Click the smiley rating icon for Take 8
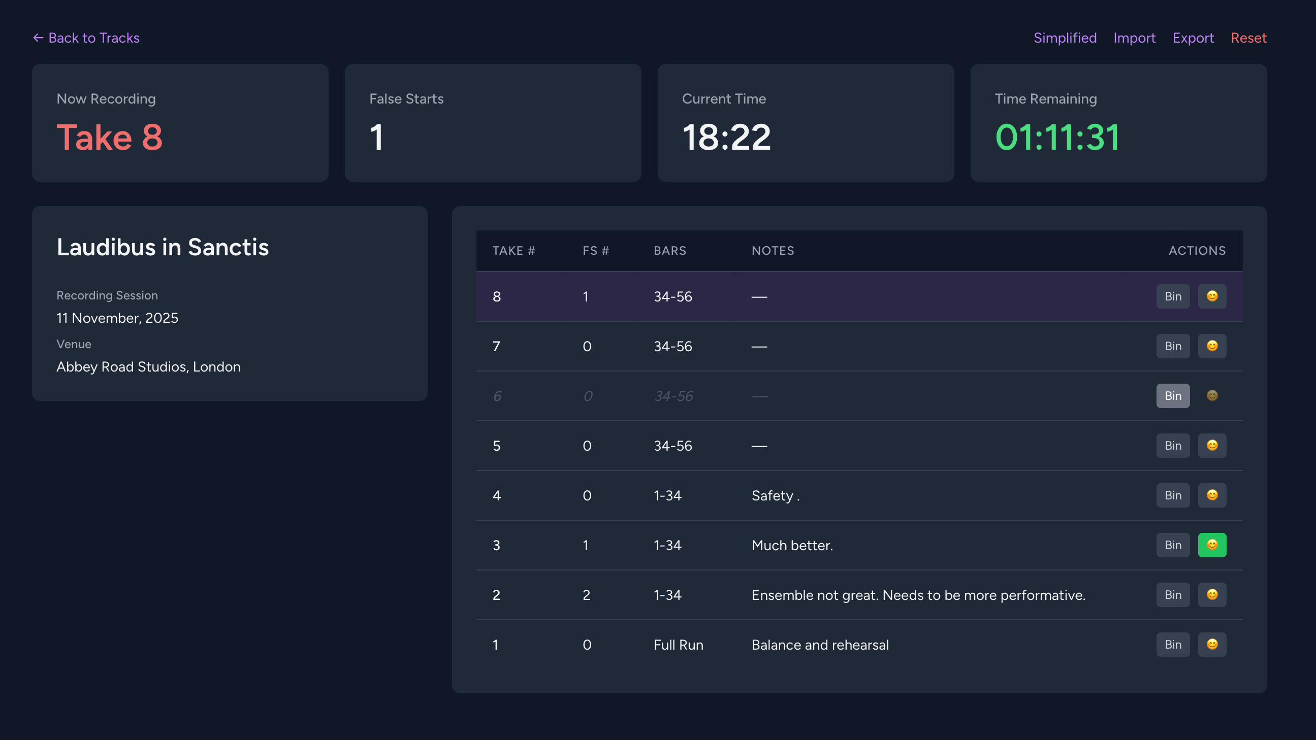The width and height of the screenshot is (1316, 740). [1212, 296]
